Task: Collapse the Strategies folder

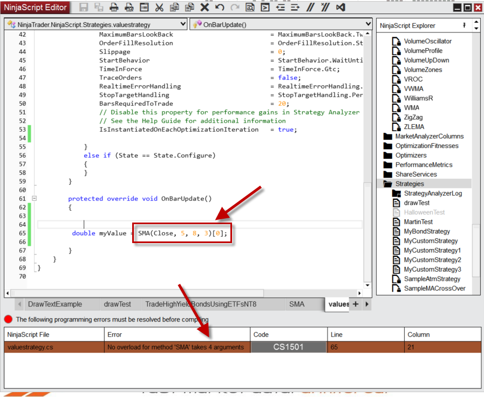Action: click(404, 184)
